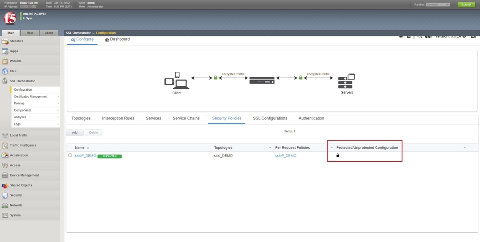Open the Configuration sidebar item
480x242 pixels.
pyautogui.click(x=23, y=90)
